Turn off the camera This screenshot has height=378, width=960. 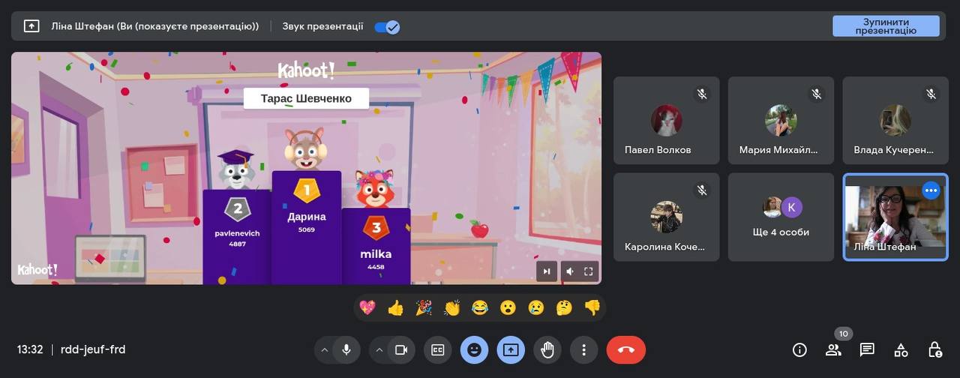point(400,349)
